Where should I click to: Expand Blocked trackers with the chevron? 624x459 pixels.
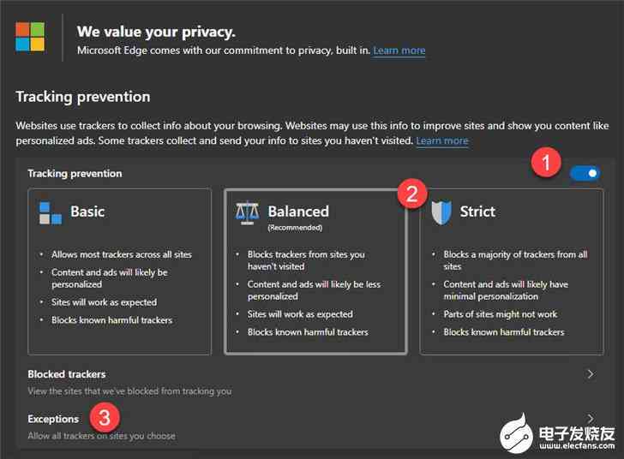tap(591, 374)
